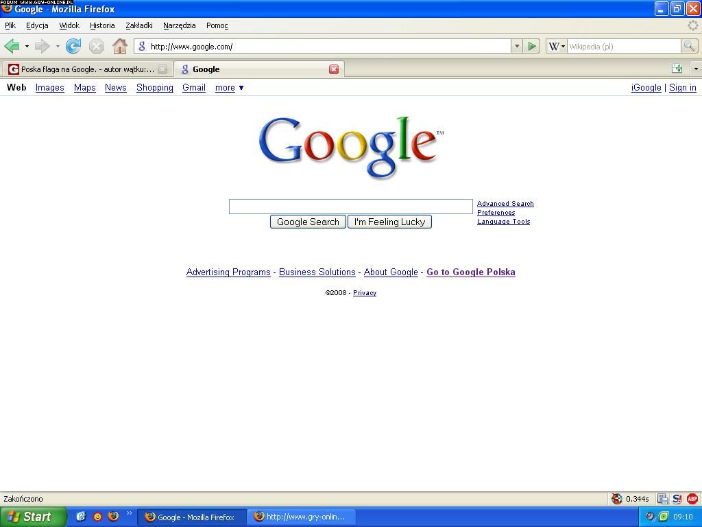Switch to the gry-online Firefox taskbar window
The image size is (702, 527).
pyautogui.click(x=302, y=517)
